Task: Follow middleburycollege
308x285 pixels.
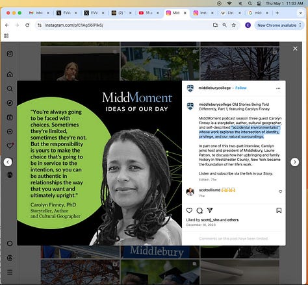Action: (x=241, y=88)
